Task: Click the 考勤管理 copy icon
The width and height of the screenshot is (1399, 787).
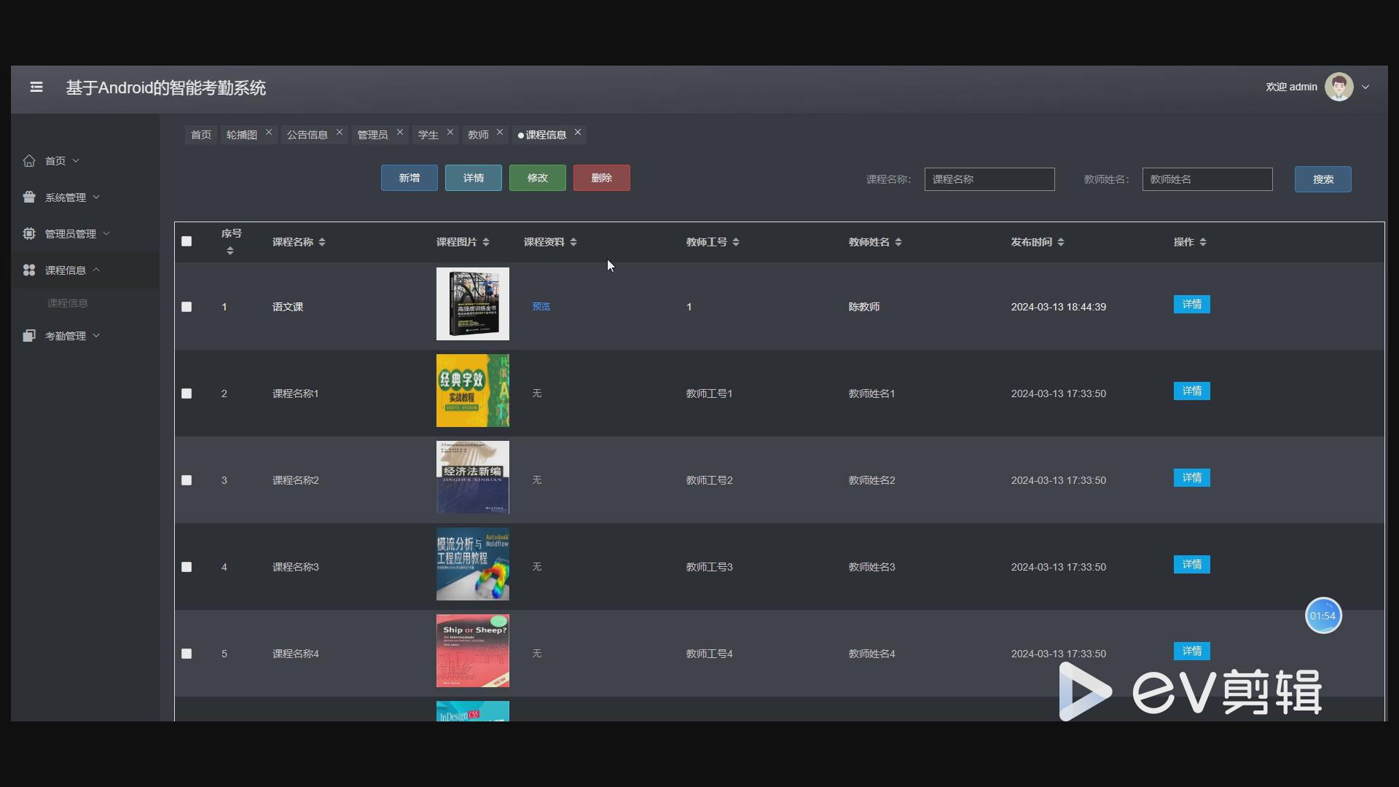Action: pyautogui.click(x=29, y=336)
